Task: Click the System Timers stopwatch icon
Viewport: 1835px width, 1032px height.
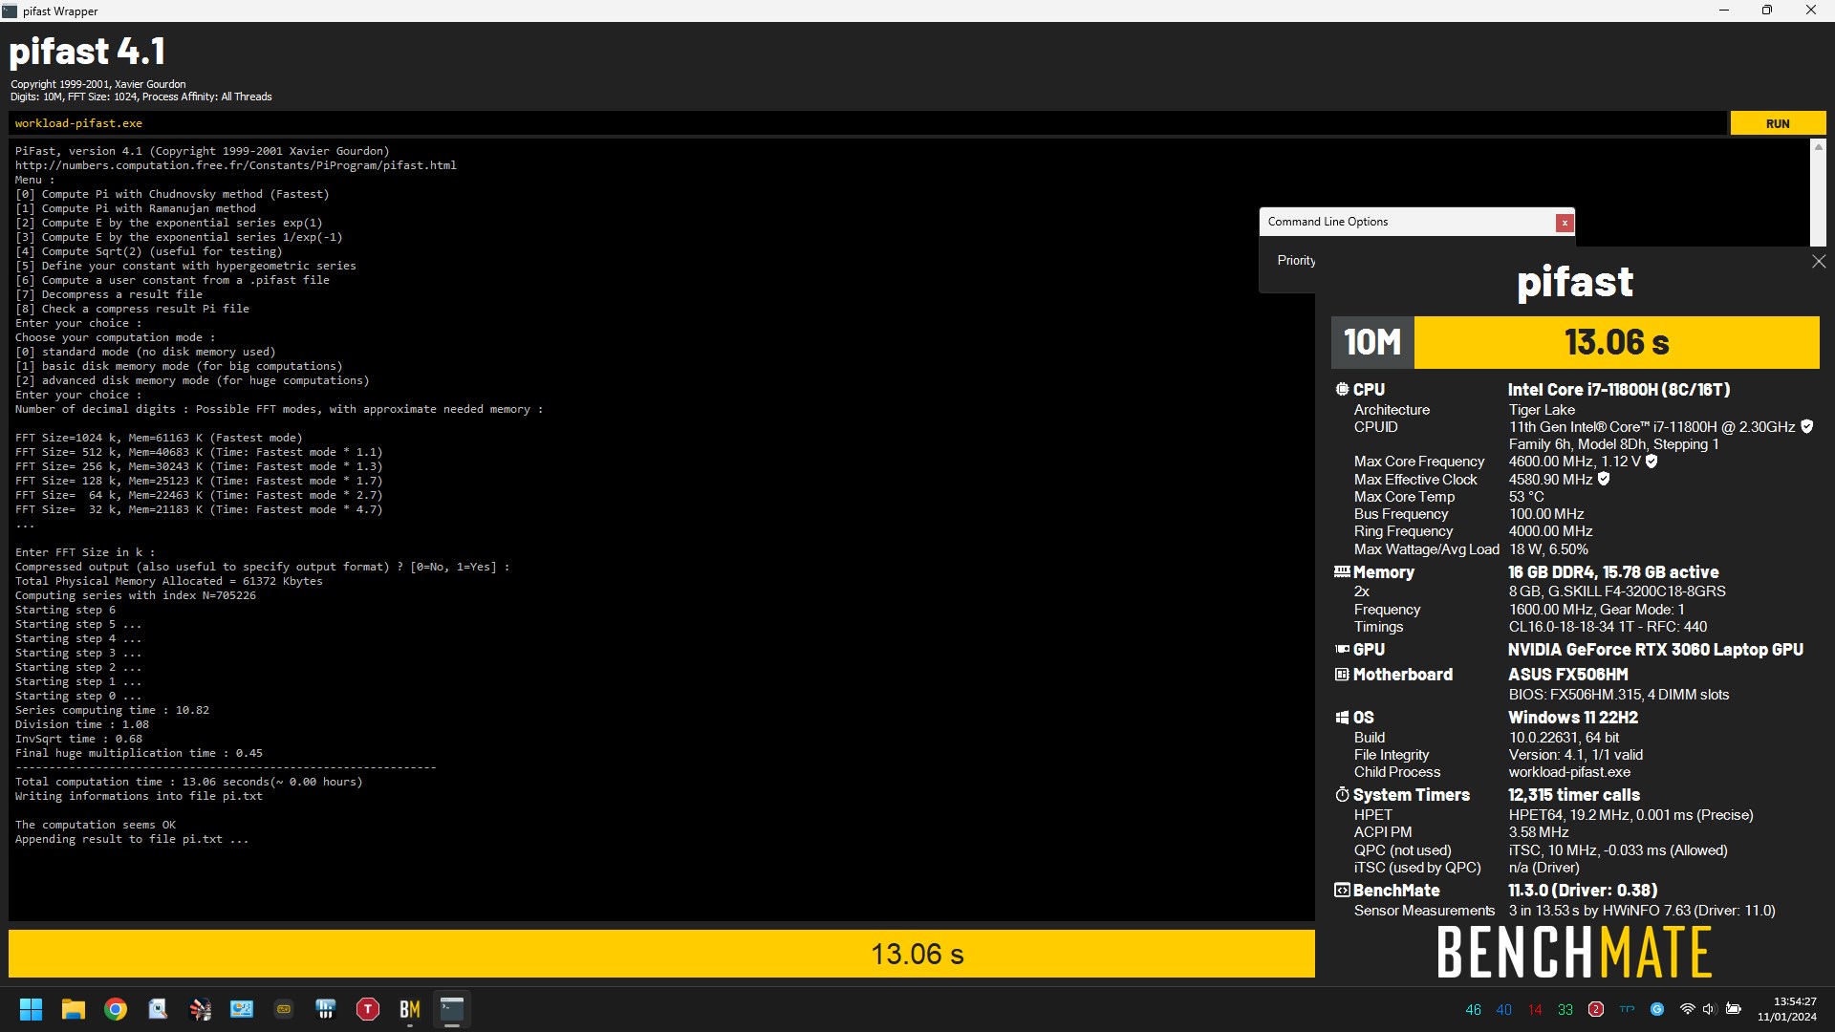Action: tap(1342, 795)
